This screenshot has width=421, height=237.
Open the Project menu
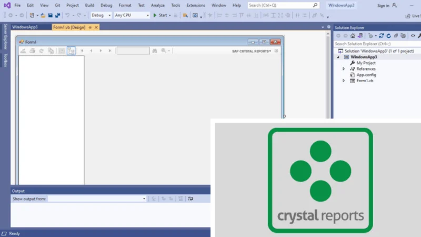coord(73,5)
